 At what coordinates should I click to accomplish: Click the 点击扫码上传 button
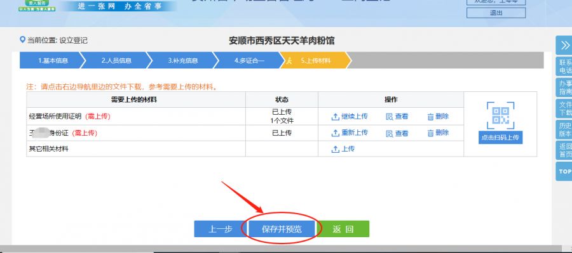[501, 138]
